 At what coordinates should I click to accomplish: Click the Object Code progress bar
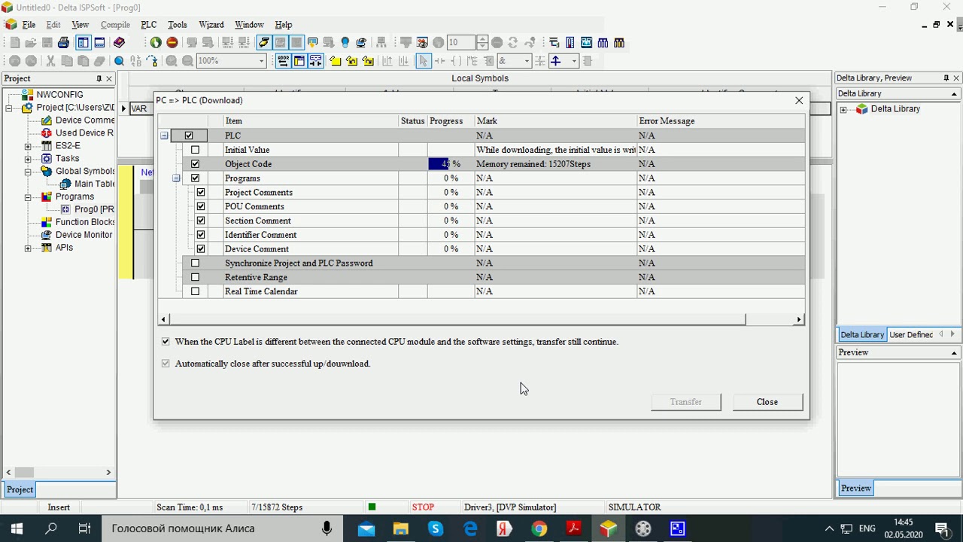[x=451, y=164]
